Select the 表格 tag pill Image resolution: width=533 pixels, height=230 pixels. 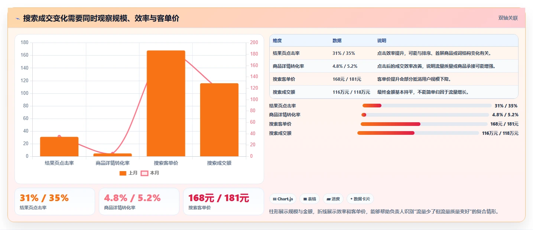coord(310,199)
